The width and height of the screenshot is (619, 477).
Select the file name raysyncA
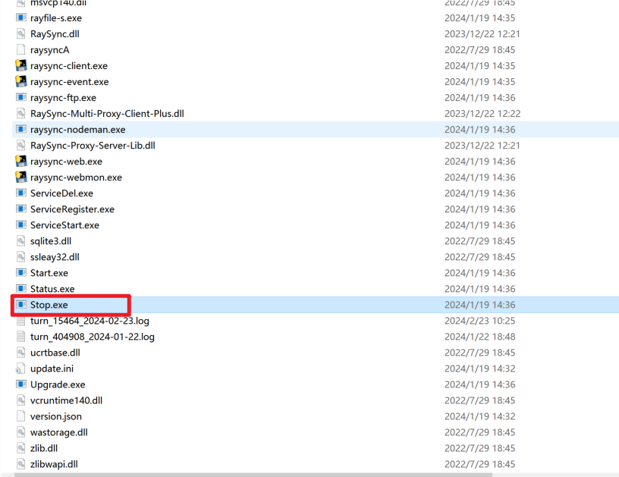(50, 50)
